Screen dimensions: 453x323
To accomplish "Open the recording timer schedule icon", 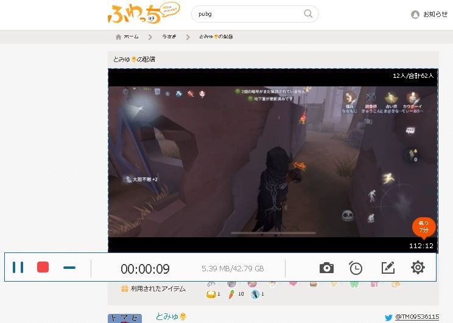I will coord(356,268).
